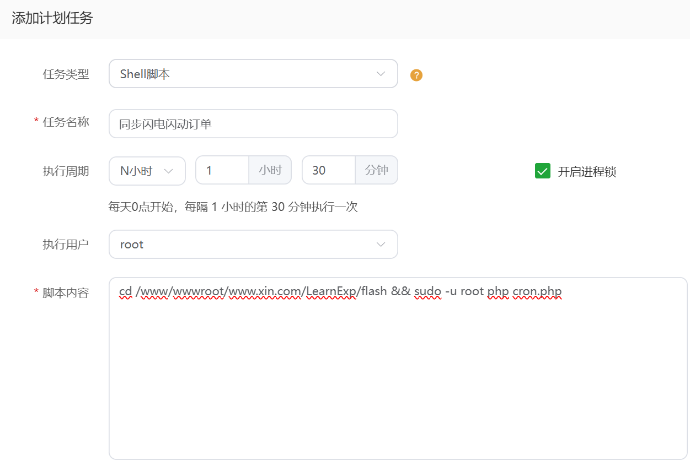
Task: Click the 执行周期 field label
Action: 66,171
